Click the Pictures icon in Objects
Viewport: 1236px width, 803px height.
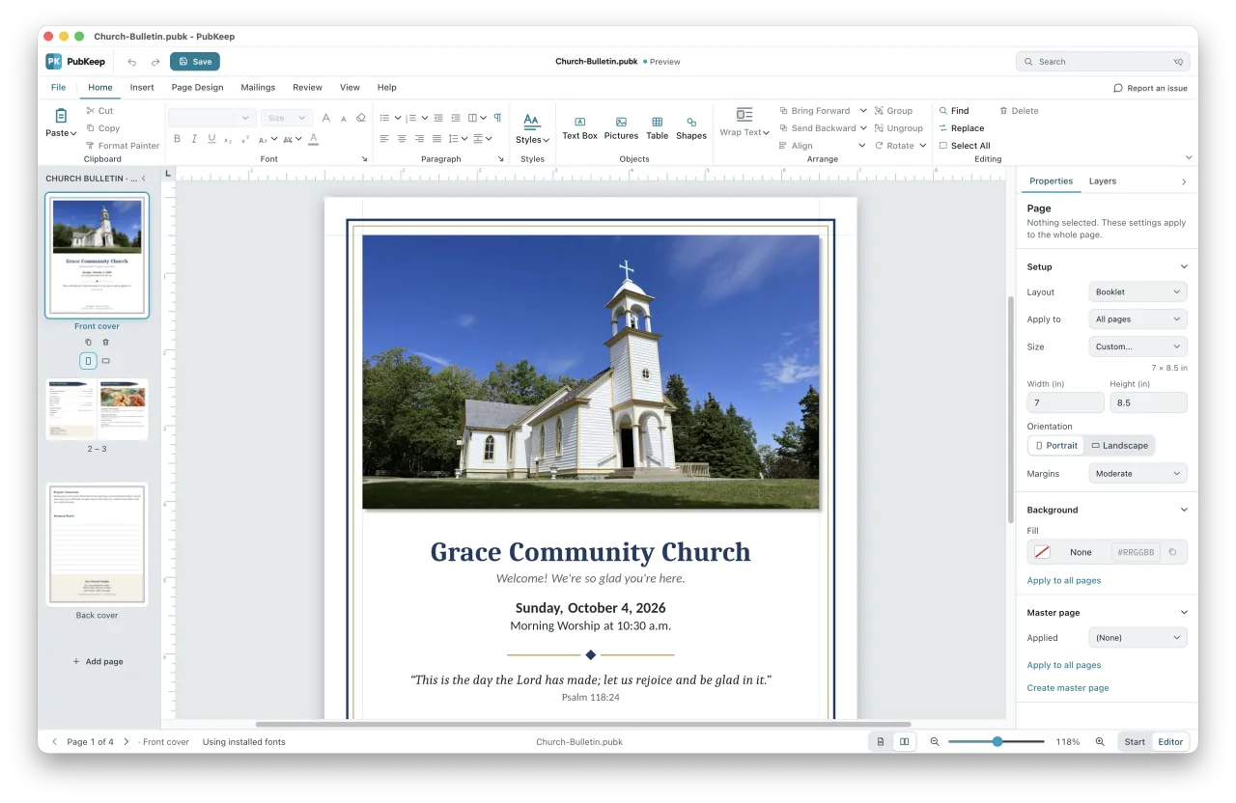pos(621,128)
